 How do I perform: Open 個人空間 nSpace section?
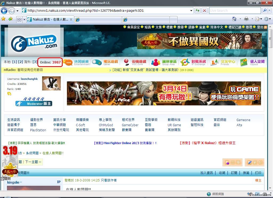pos(252,62)
